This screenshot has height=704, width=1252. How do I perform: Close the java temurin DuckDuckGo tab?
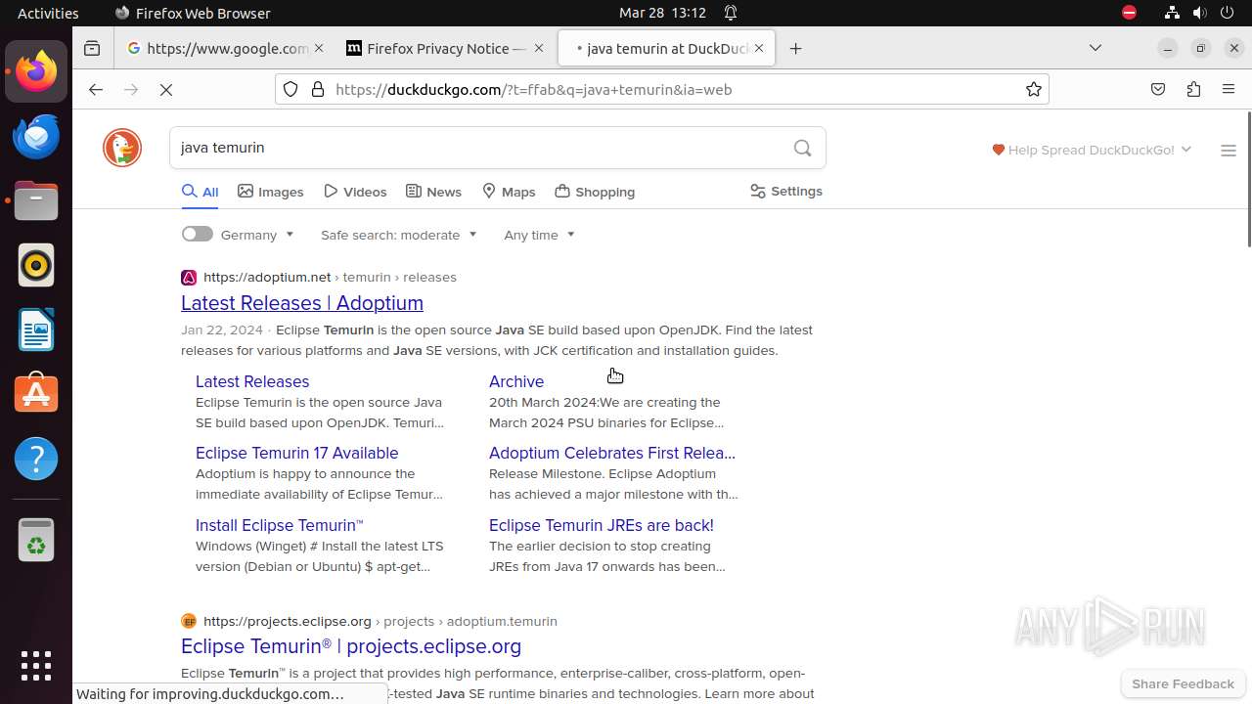(758, 48)
